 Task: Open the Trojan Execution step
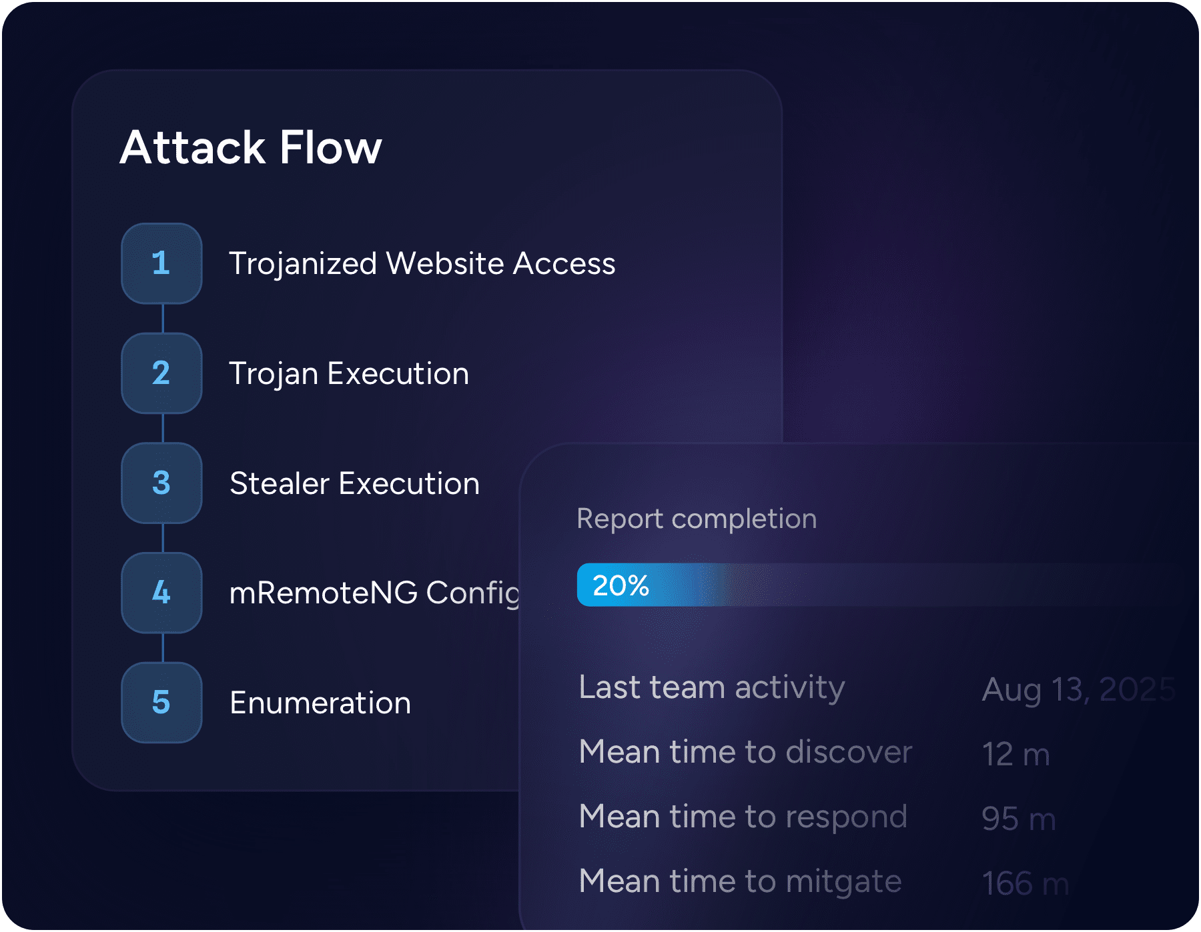click(x=349, y=373)
